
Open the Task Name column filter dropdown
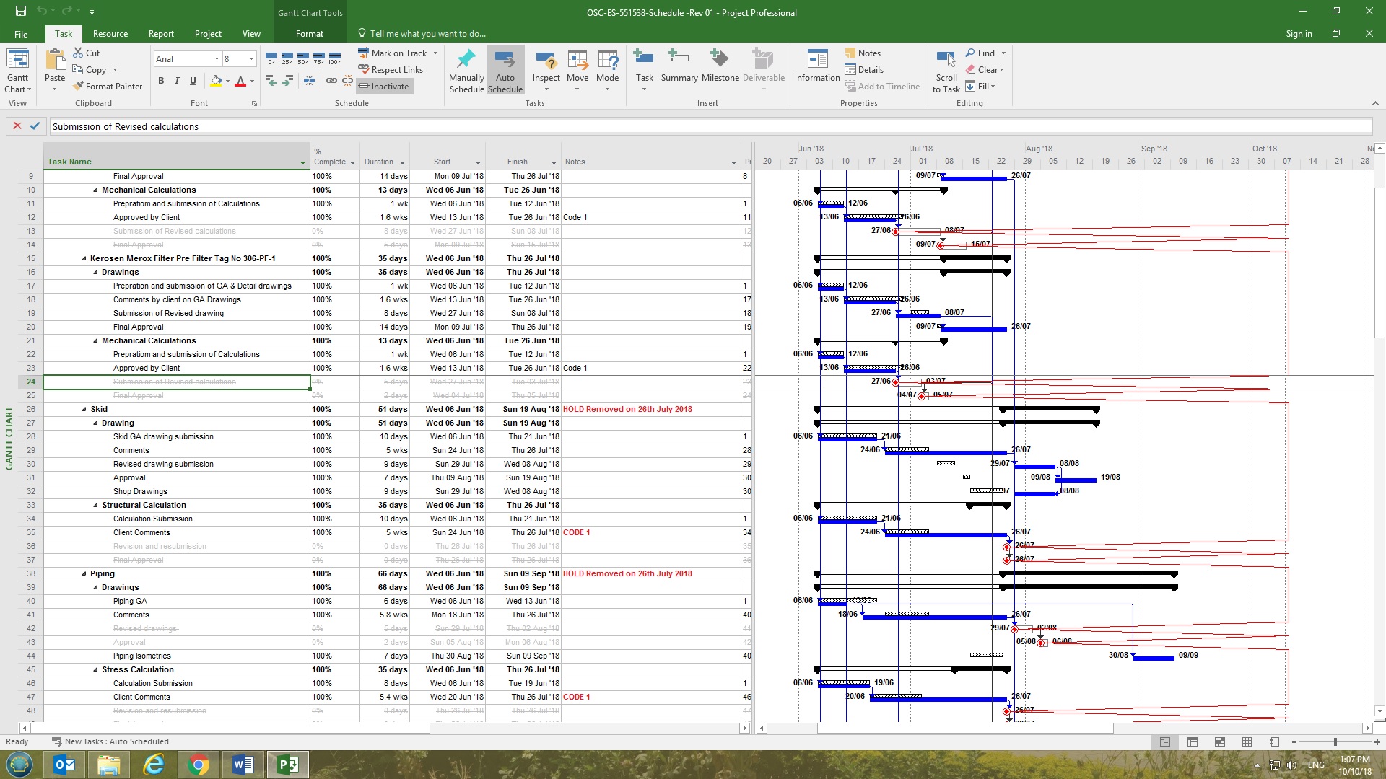(x=302, y=162)
